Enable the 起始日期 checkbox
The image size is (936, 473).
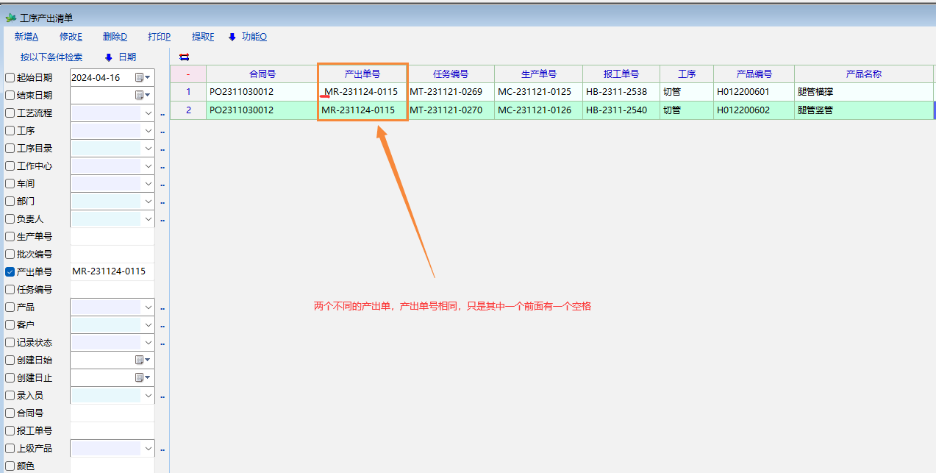[10, 77]
